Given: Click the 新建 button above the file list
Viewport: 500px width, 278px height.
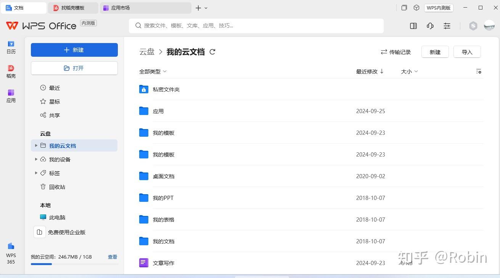Looking at the screenshot, I should point(435,52).
